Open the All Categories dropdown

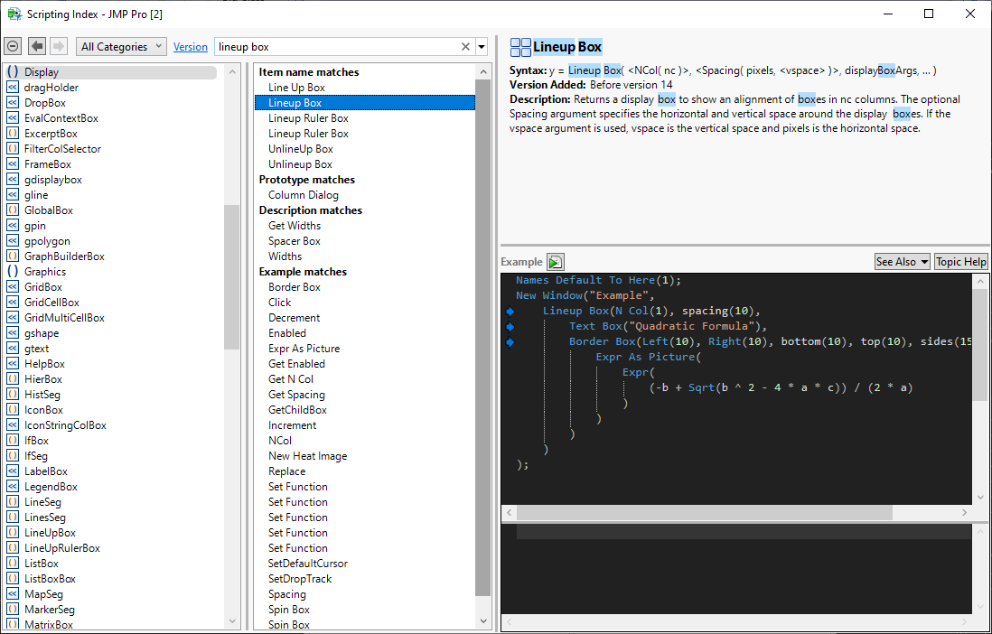tap(122, 47)
